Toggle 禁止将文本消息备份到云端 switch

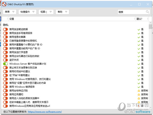click(5, 67)
